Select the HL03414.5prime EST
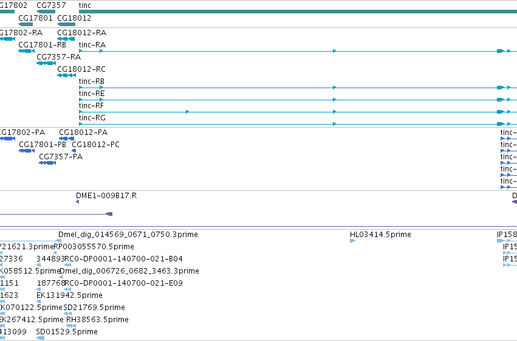This screenshot has height=341, width=517. pyautogui.click(x=352, y=241)
